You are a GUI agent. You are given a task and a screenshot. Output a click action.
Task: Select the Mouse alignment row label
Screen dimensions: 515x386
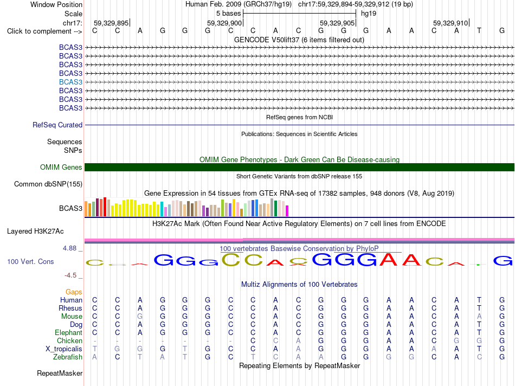[x=72, y=317]
